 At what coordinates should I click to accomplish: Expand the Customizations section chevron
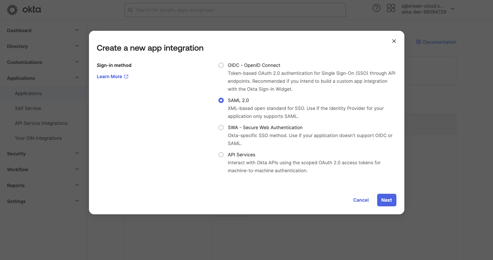click(77, 62)
